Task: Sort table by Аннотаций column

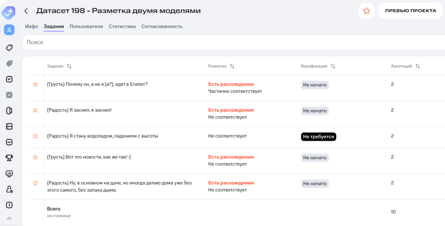Action: pyautogui.click(x=418, y=66)
